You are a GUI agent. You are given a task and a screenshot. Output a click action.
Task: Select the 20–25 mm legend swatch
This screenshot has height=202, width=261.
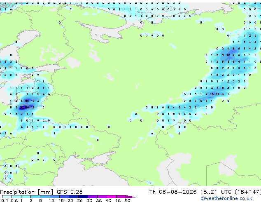tap(73, 197)
